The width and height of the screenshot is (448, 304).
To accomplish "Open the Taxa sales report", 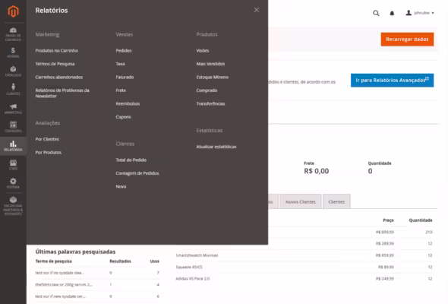I will click(120, 64).
